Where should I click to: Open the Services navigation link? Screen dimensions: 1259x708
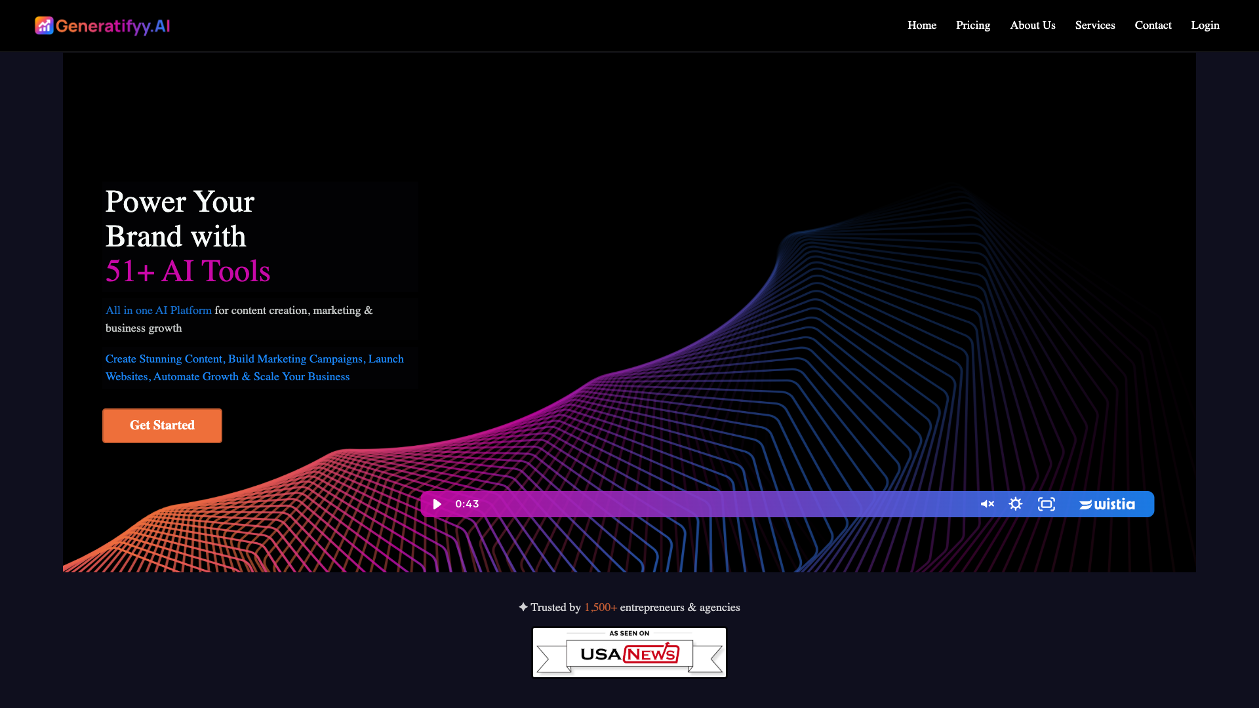[x=1095, y=25]
